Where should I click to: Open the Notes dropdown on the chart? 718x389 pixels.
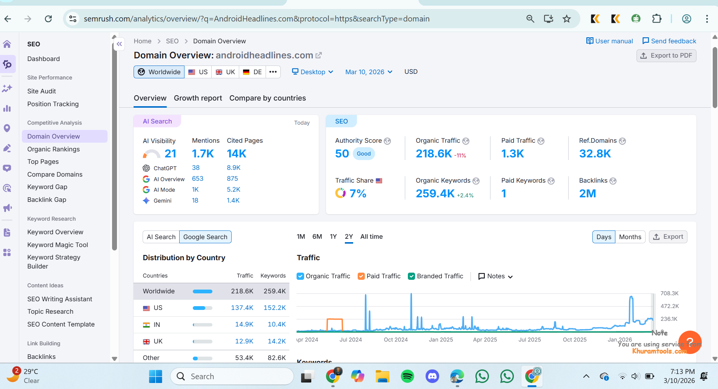pyautogui.click(x=495, y=276)
